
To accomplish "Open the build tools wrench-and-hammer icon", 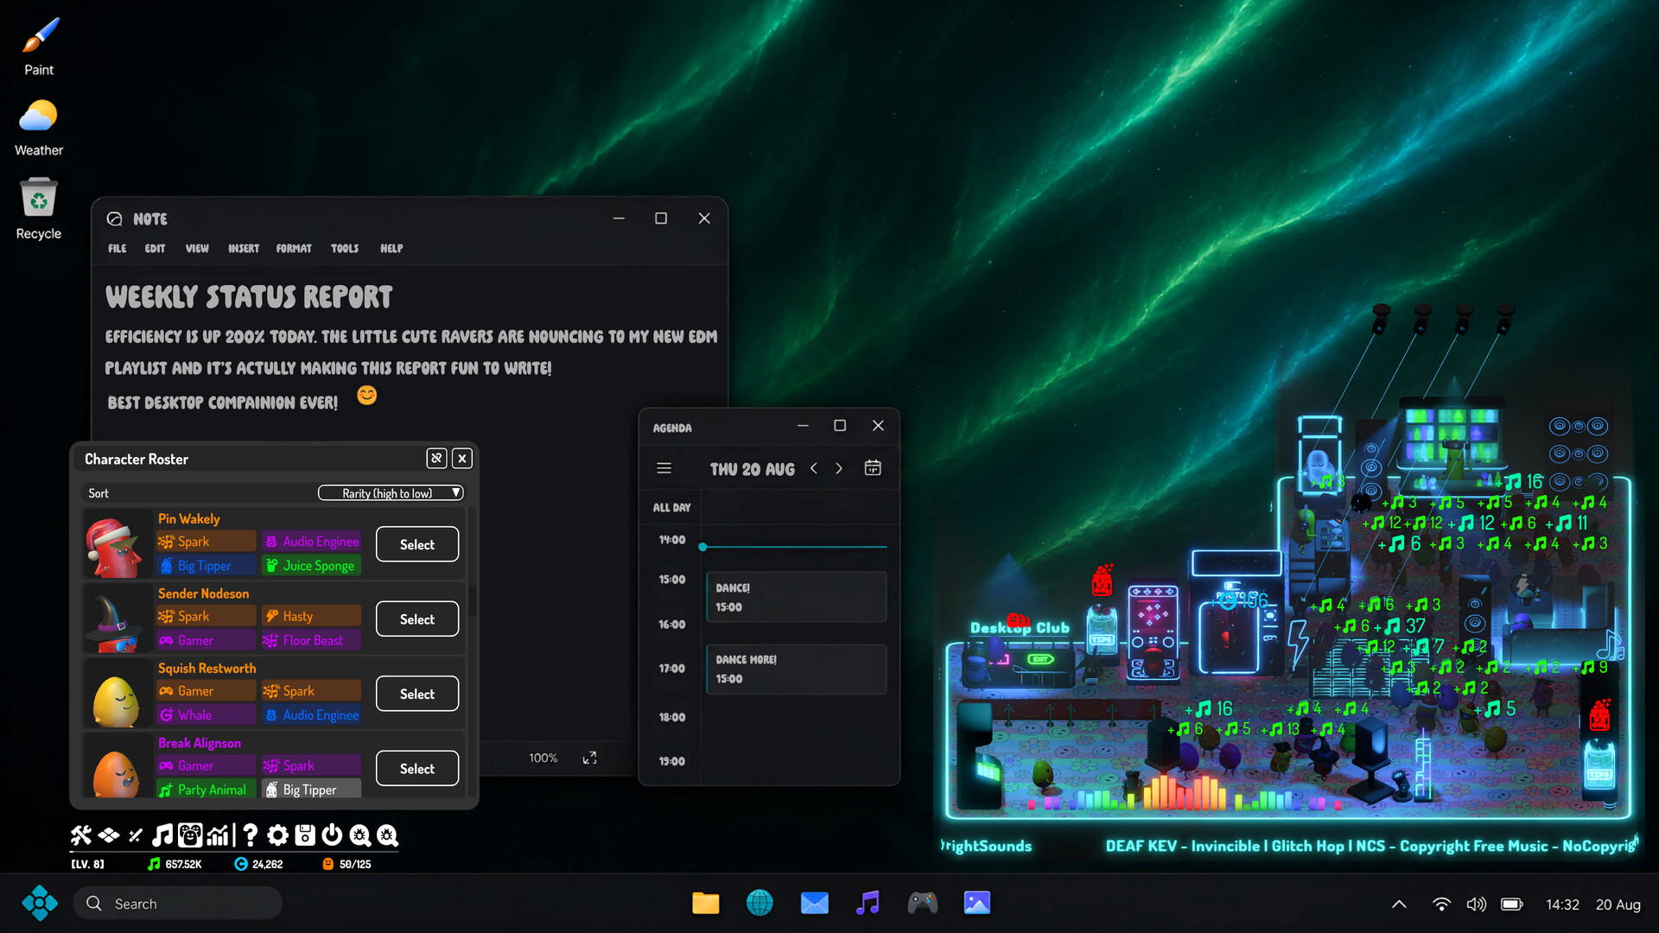I will tap(80, 835).
